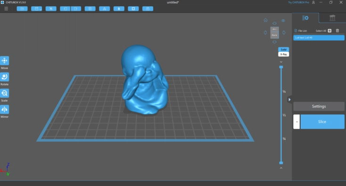This screenshot has height=186, width=346.
Task: Click the third blue toolbar button, X-shaped icon
Action: 51,8
